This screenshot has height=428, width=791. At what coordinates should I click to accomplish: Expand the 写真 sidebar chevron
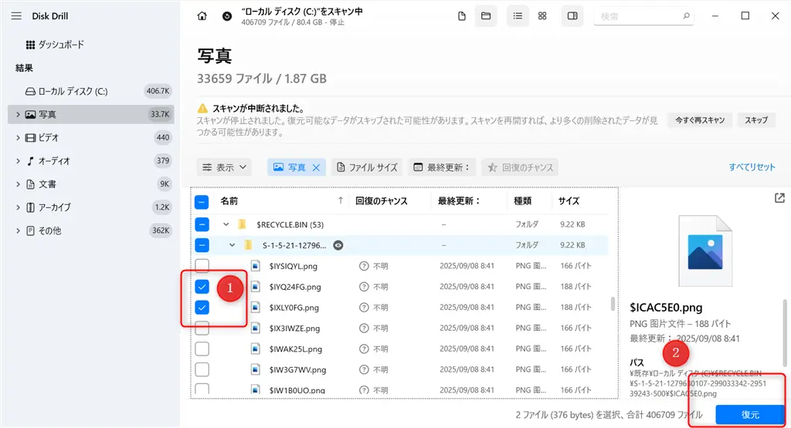(x=18, y=114)
